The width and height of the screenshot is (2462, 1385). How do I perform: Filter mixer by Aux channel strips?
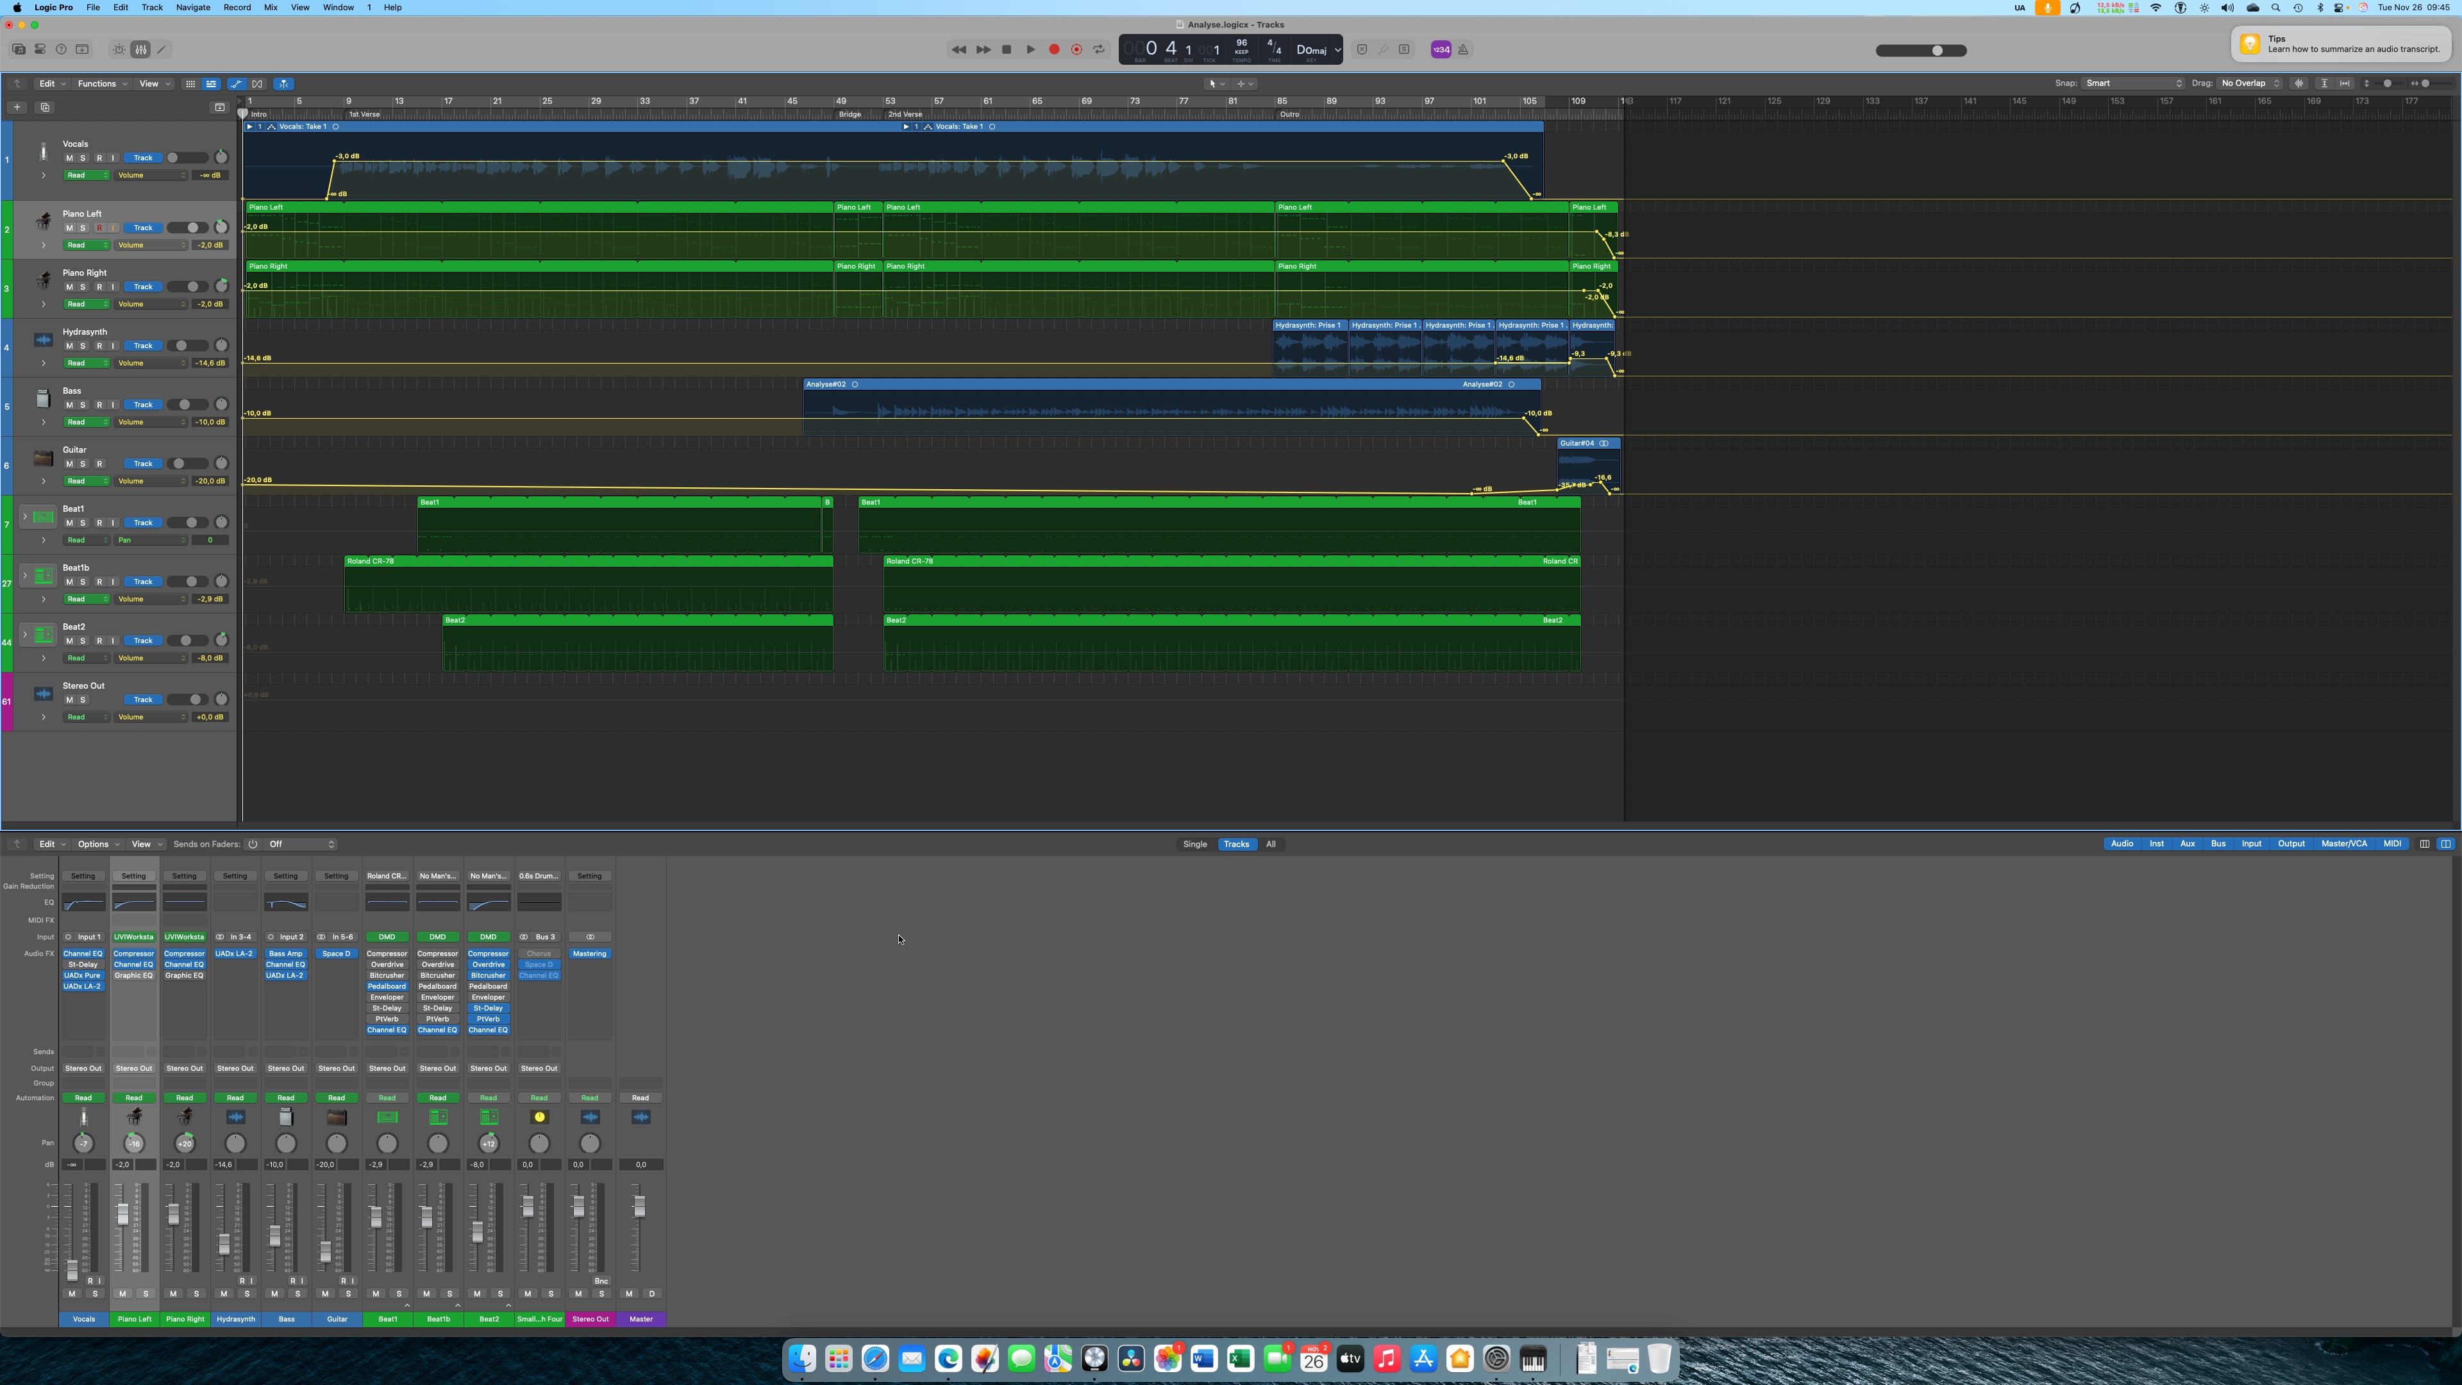[2187, 844]
